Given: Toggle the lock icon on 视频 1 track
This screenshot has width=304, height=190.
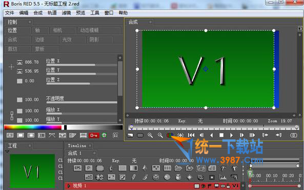Looking at the screenshot, I should click(x=228, y=186).
